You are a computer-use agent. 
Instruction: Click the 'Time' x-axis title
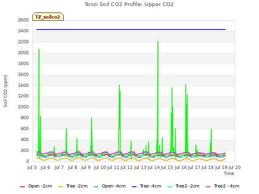[229, 173]
